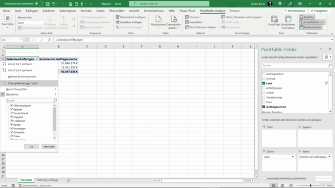Toggle Automatisches Speichern switch

point(39,4)
